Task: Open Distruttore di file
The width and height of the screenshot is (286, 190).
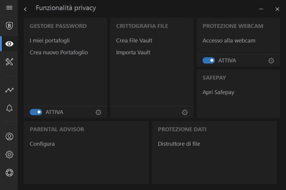Action: [179, 144]
